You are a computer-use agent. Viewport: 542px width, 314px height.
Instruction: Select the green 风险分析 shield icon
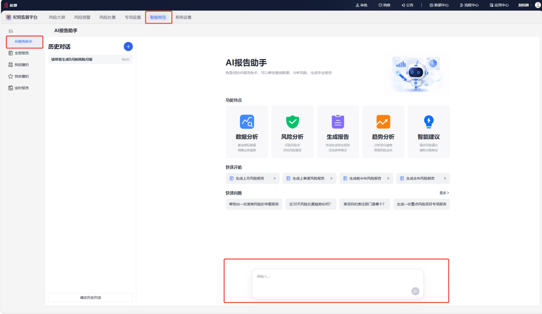pyautogui.click(x=292, y=122)
